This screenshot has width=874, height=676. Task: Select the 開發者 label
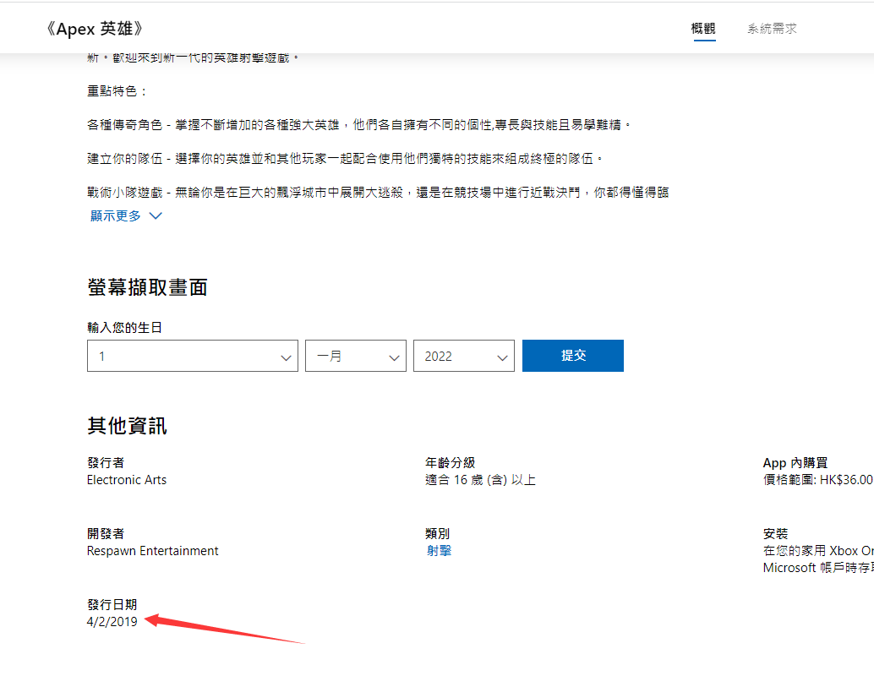point(106,533)
